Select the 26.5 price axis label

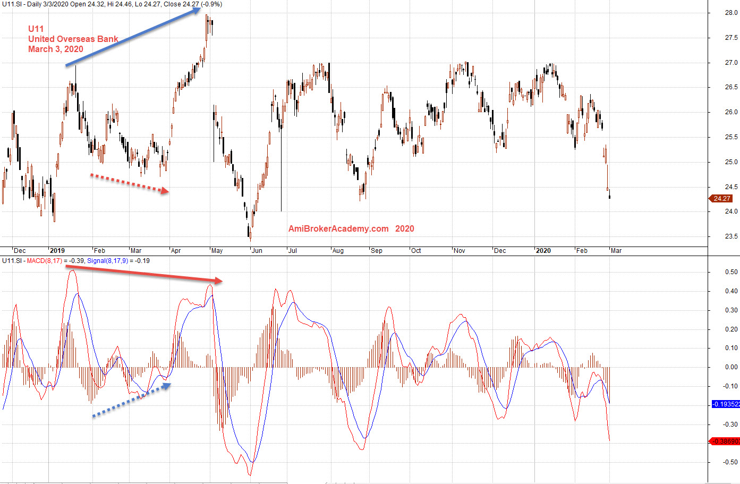(731, 87)
